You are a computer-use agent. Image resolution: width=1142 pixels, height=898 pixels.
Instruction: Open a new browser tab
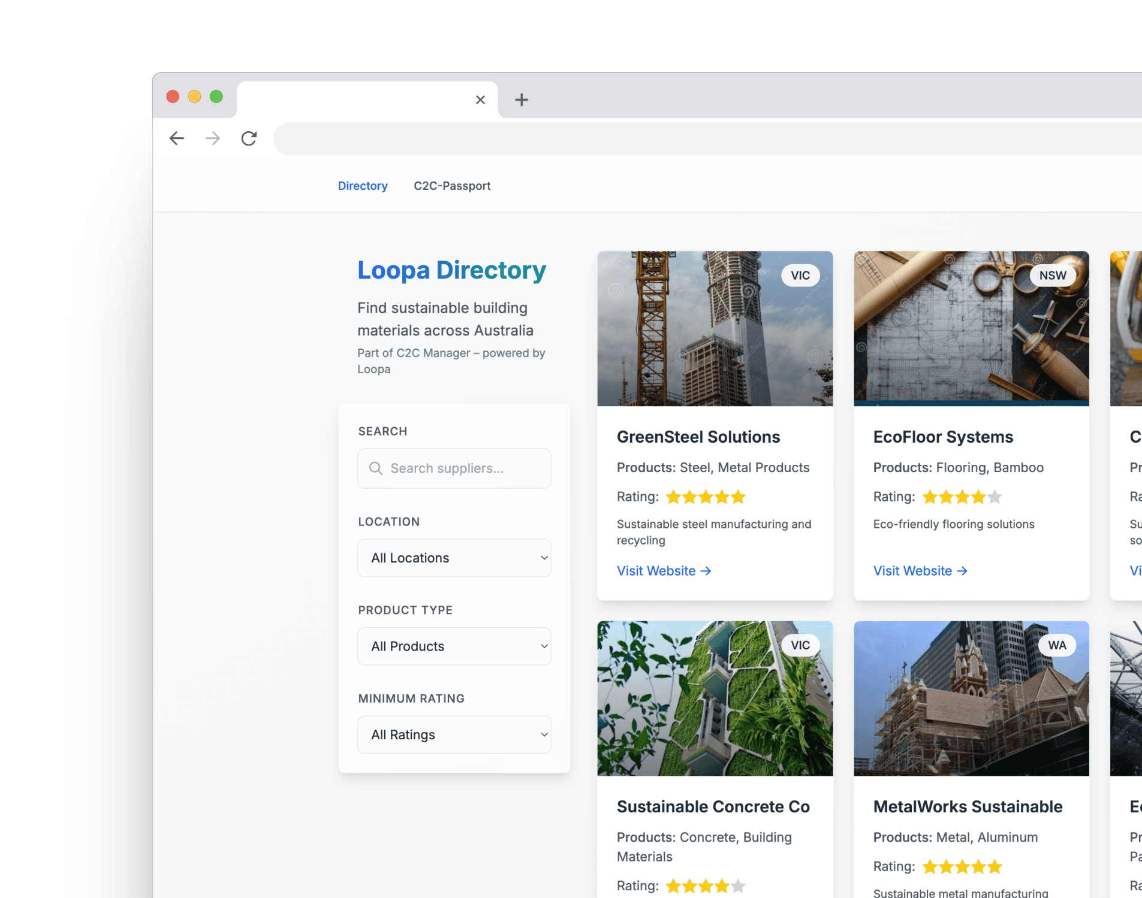pyautogui.click(x=522, y=100)
